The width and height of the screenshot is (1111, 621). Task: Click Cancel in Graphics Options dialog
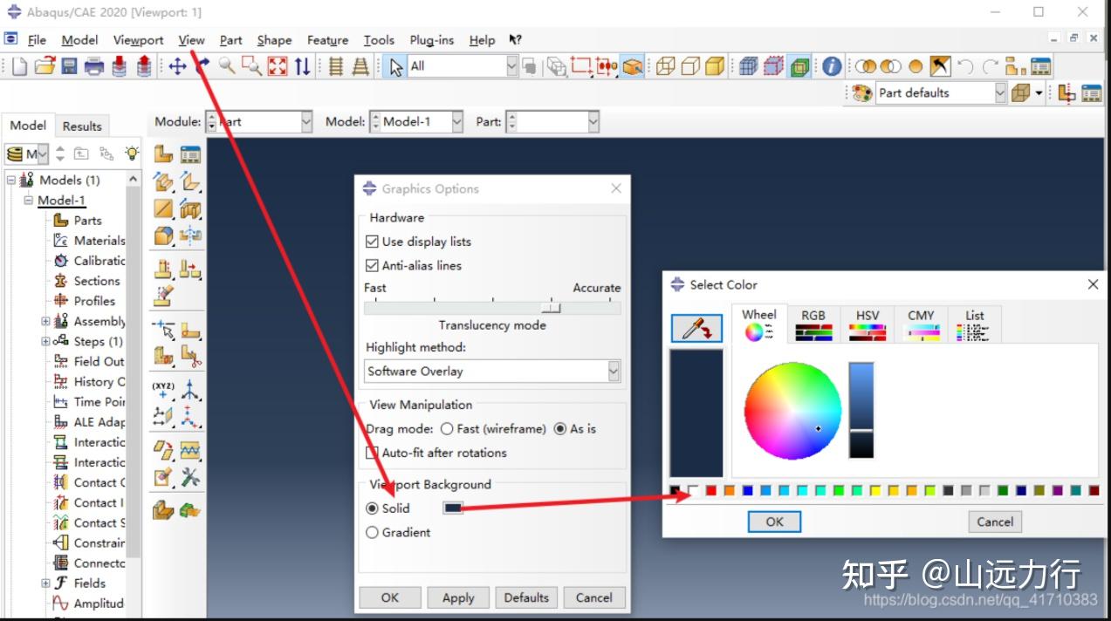pyautogui.click(x=594, y=597)
